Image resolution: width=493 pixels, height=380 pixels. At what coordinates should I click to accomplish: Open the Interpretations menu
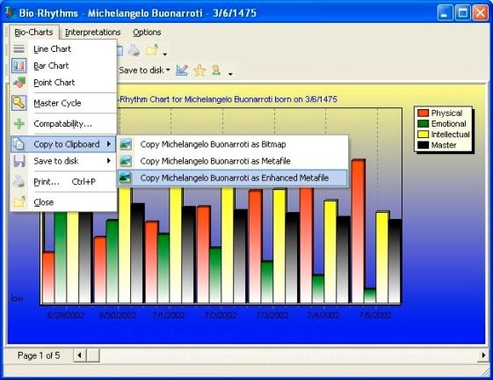93,33
